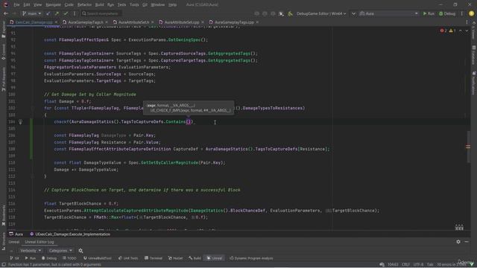Click the log search magnifier icon
Viewport: 477px width, 268px height.
(80, 251)
